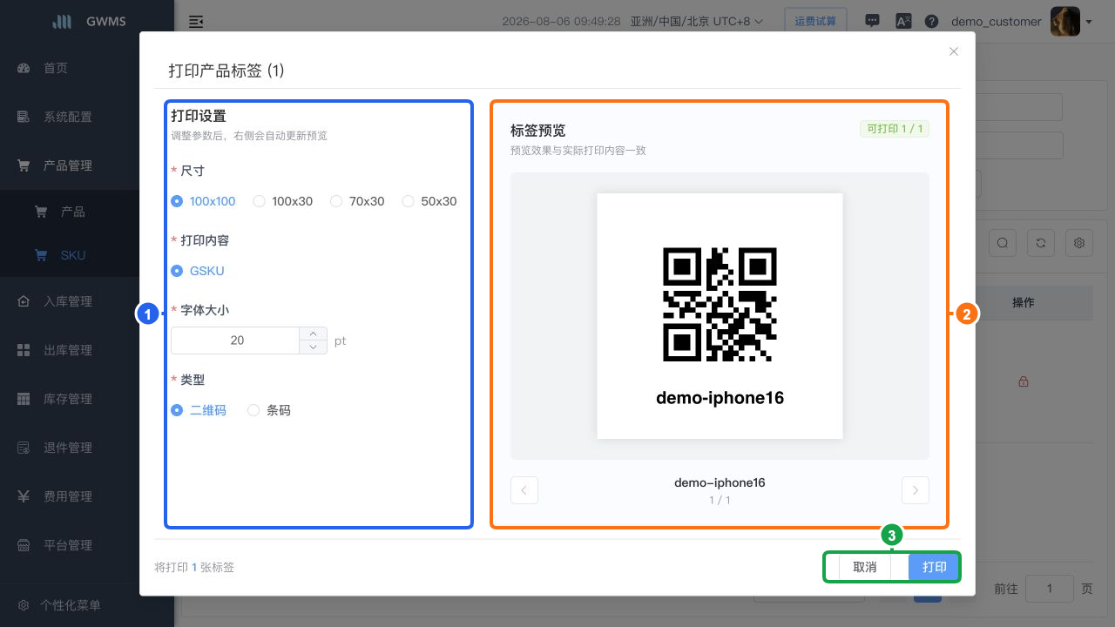This screenshot has width=1115, height=627.
Task: Choose the 50x30 label size
Action: [429, 201]
